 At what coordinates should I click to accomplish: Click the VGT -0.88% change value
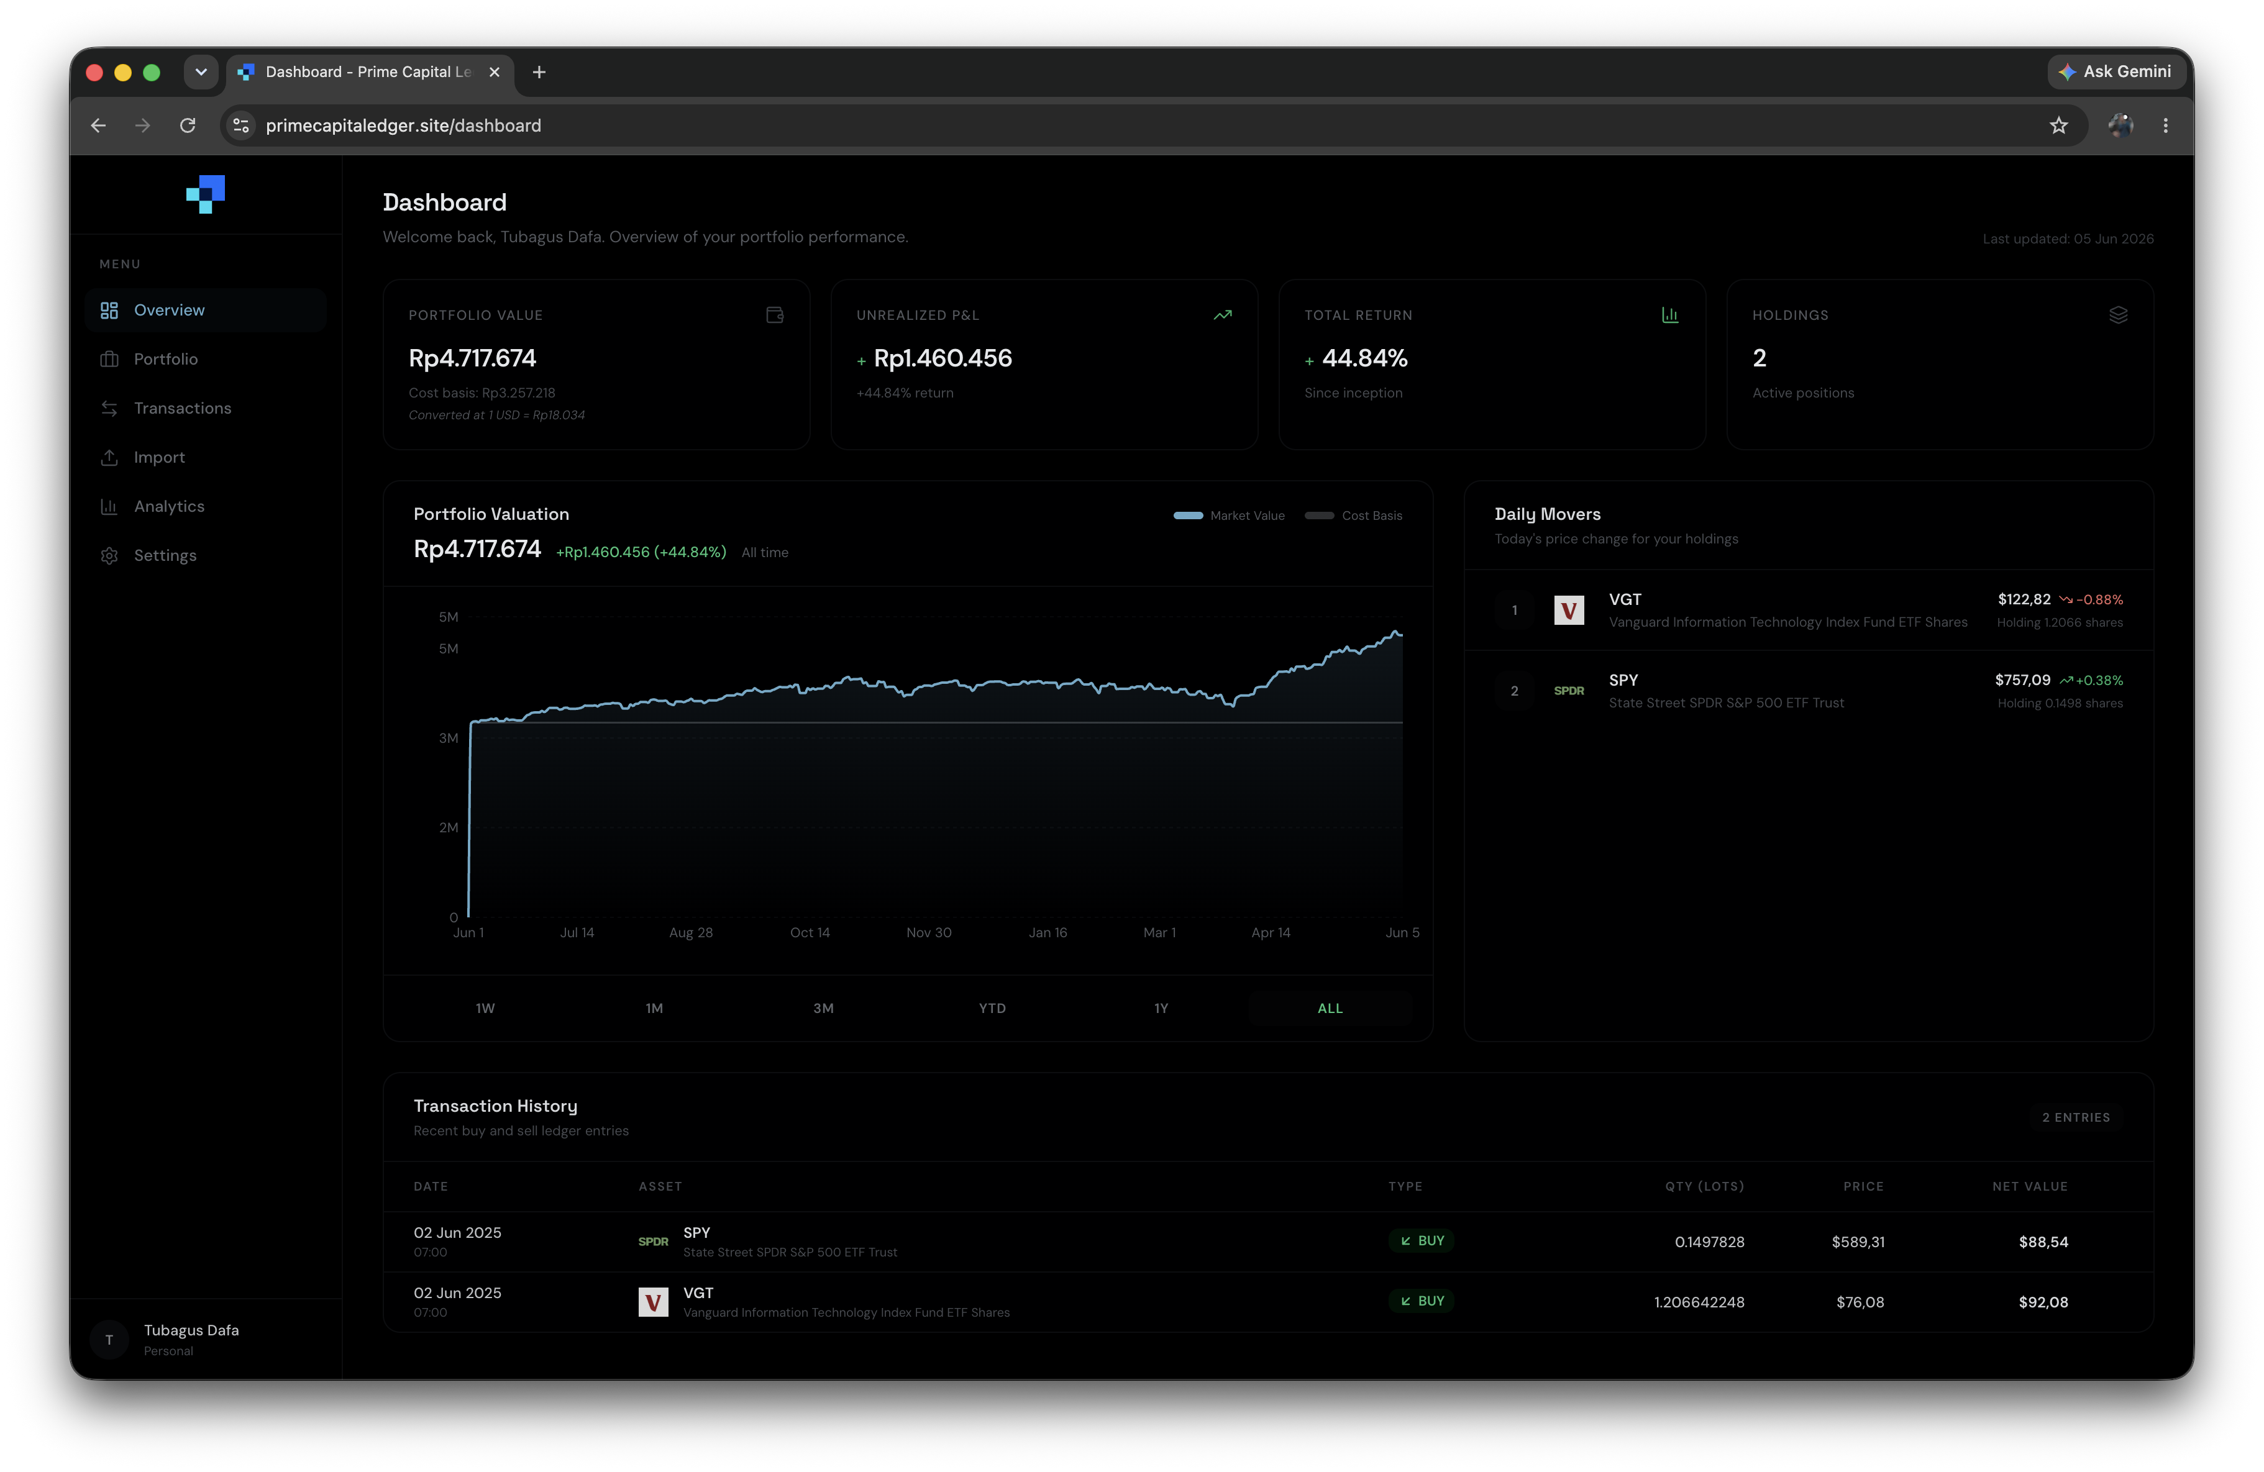(x=2092, y=600)
